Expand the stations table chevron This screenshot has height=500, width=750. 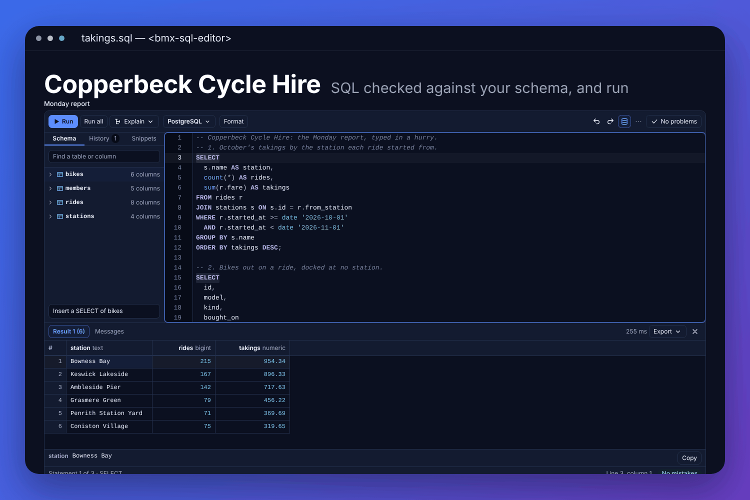coord(50,216)
